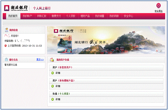The height and width of the screenshot is (110, 168).
Task: Go to the 转账汇款 tab
Action: click(x=42, y=16)
